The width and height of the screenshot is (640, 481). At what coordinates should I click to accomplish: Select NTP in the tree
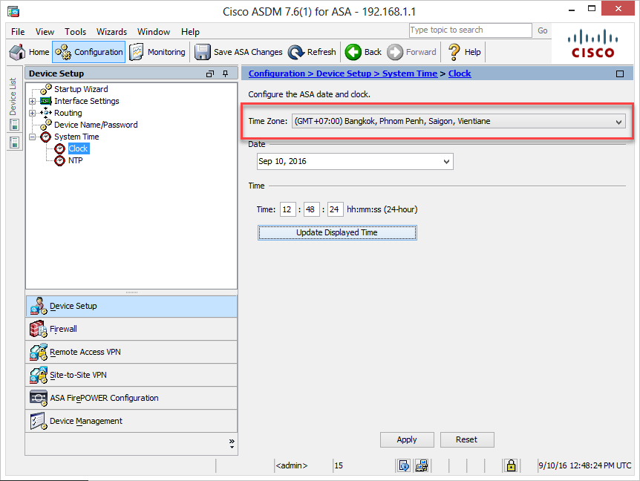tap(76, 160)
